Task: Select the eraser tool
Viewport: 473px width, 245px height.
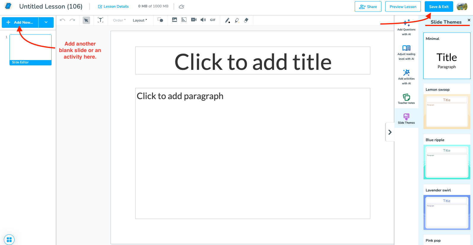Action: click(246, 20)
